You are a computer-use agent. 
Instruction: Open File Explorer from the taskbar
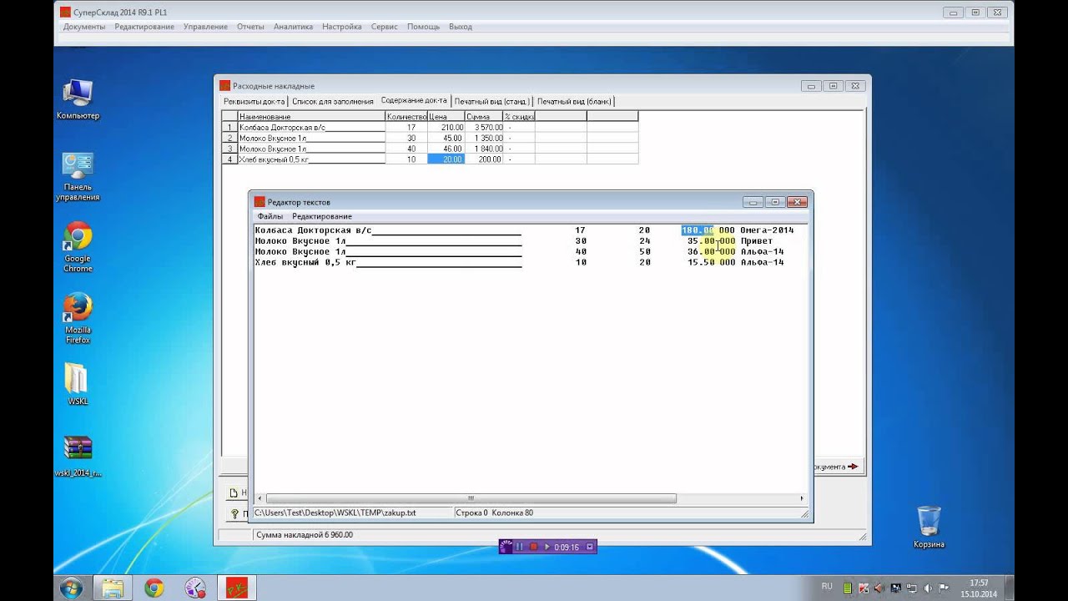point(113,588)
